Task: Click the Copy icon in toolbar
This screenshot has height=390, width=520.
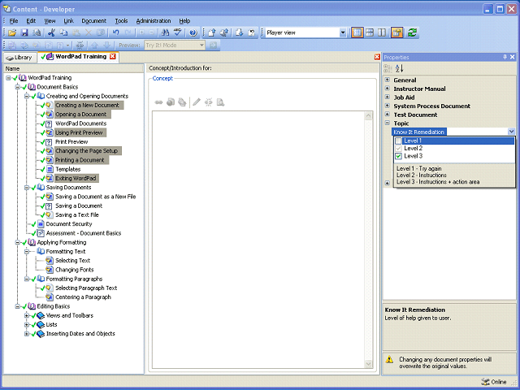Action: [63, 32]
